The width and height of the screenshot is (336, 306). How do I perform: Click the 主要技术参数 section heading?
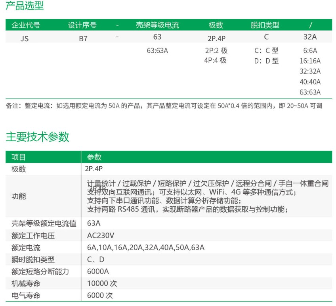[x=37, y=137]
